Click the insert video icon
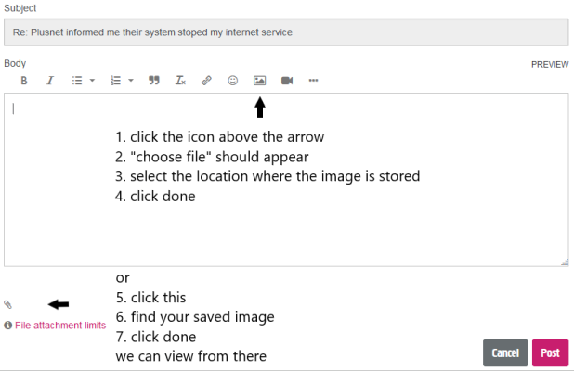Image resolution: width=574 pixels, height=371 pixels. click(287, 81)
